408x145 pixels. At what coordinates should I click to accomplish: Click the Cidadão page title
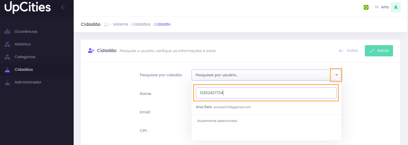click(91, 24)
